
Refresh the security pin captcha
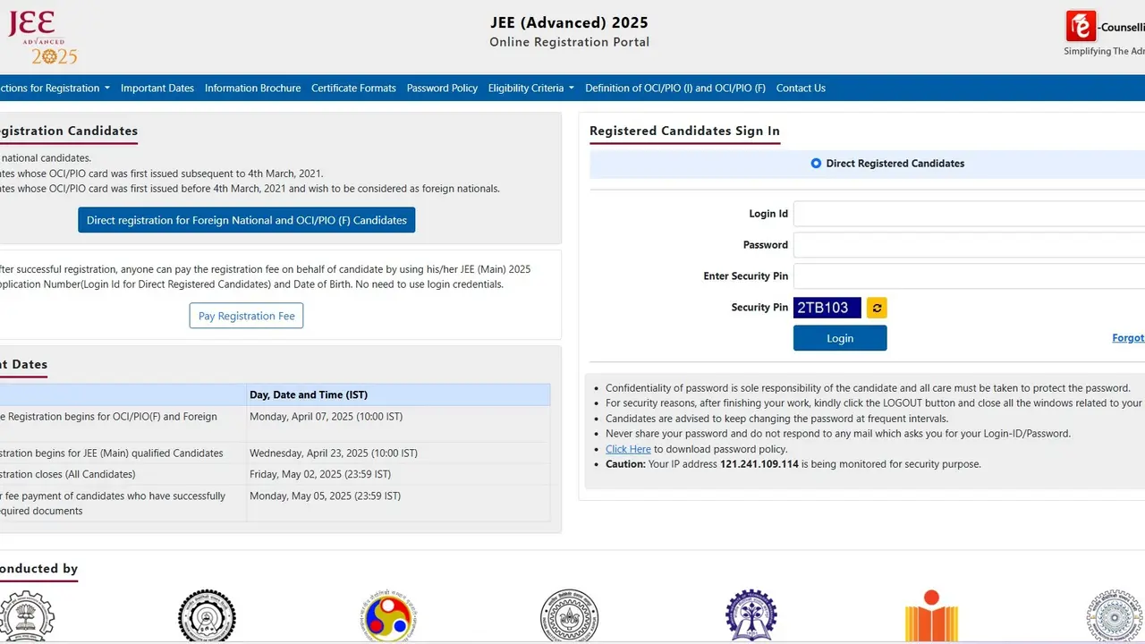click(x=876, y=308)
